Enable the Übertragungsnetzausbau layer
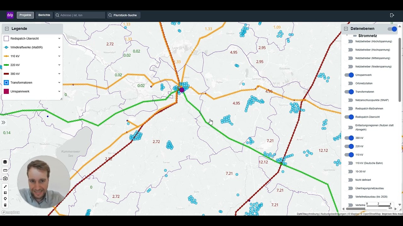This screenshot has width=403, height=226. pos(349,188)
